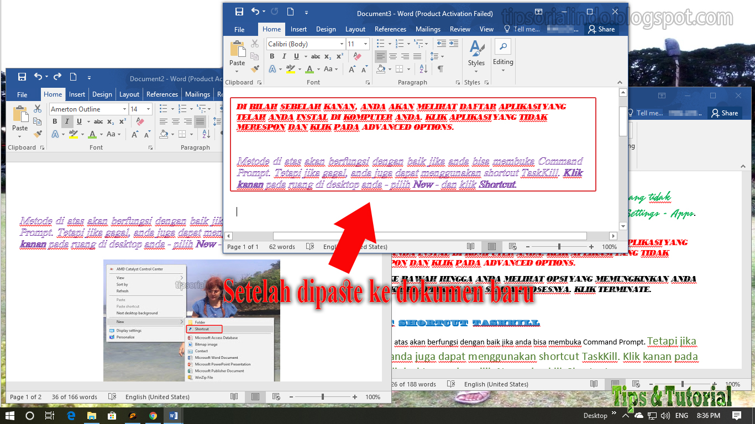Show paragraph marks with the pilcrow icon

[x=440, y=68]
